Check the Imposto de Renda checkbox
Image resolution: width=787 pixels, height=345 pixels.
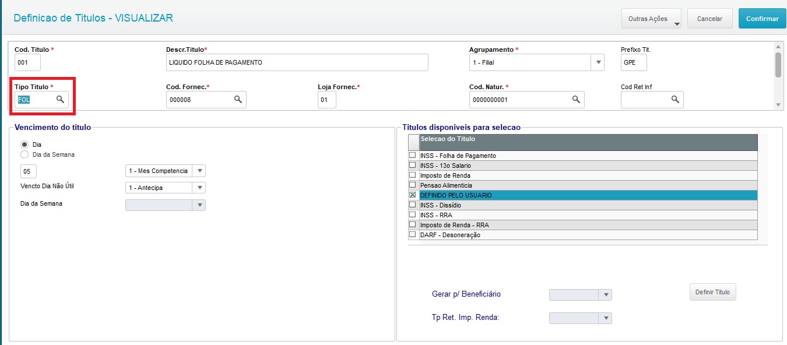tap(413, 175)
